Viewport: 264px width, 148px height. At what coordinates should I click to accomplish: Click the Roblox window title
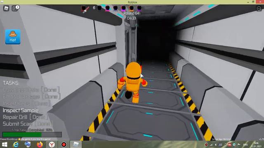132,2
